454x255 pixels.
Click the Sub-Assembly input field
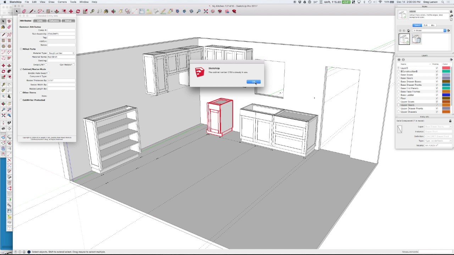[x=61, y=34]
